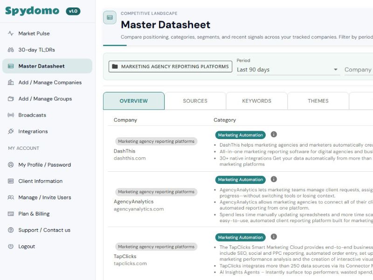Image resolution: width=373 pixels, height=280 pixels.
Task: Click group chip above DashThis
Action: 156,141
